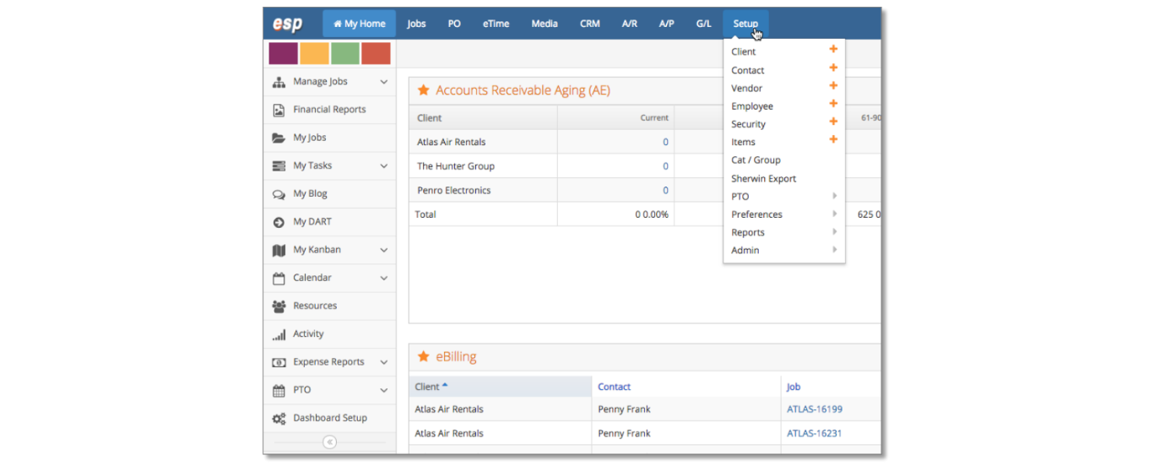Image resolution: width=1154 pixels, height=466 pixels.
Task: Expand the sidebar PTO chevron
Action: click(x=384, y=390)
